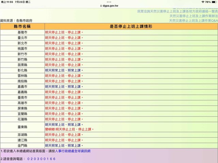Click the 縣市名稱 column header
This screenshot has width=218, height=163.
[22, 26]
